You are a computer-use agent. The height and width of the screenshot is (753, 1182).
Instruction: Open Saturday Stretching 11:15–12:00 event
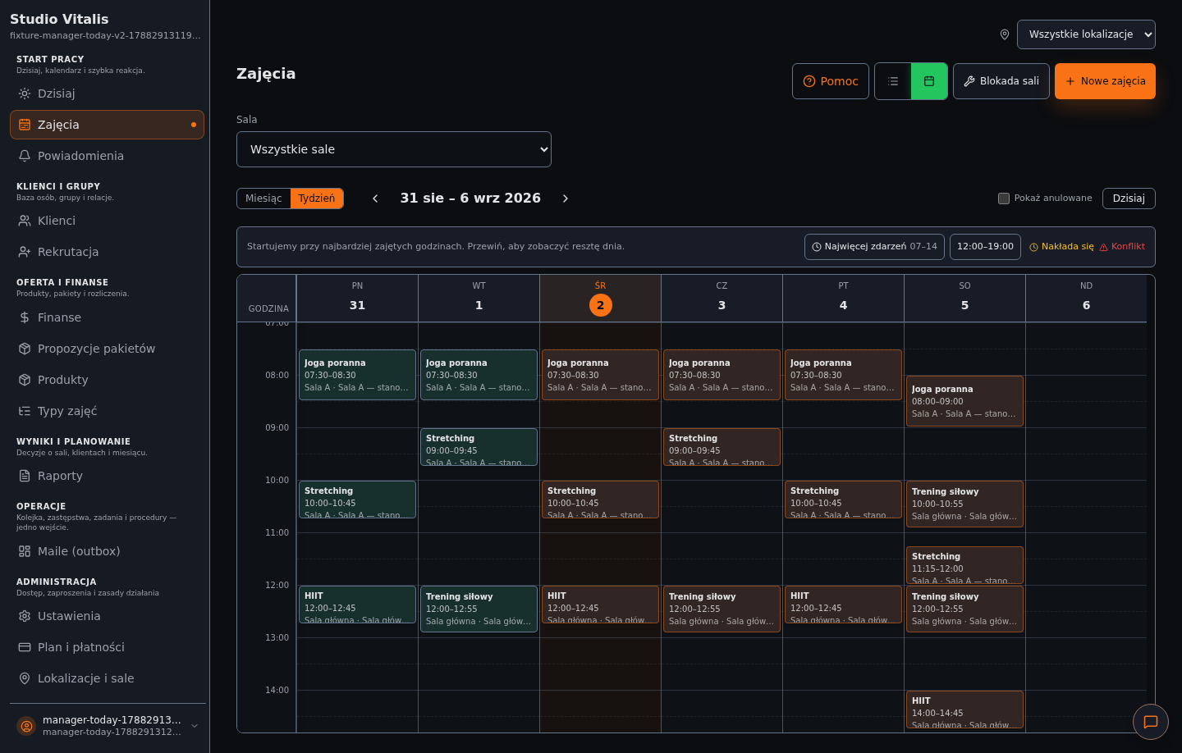(x=964, y=565)
